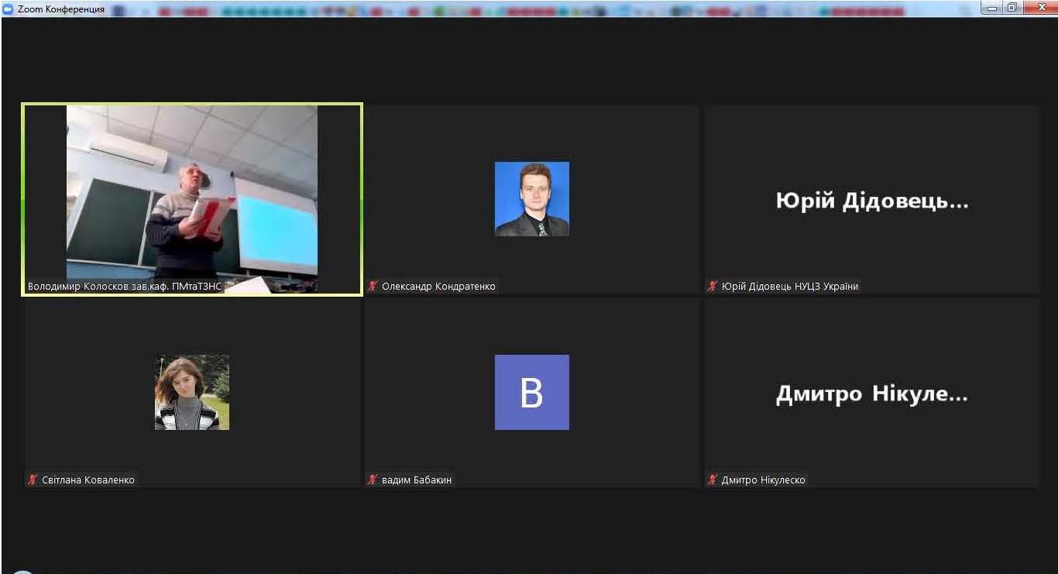Image resolution: width=1058 pixels, height=574 pixels.
Task: Click the 'Дмитро Нікулеско' name label
Action: [763, 480]
